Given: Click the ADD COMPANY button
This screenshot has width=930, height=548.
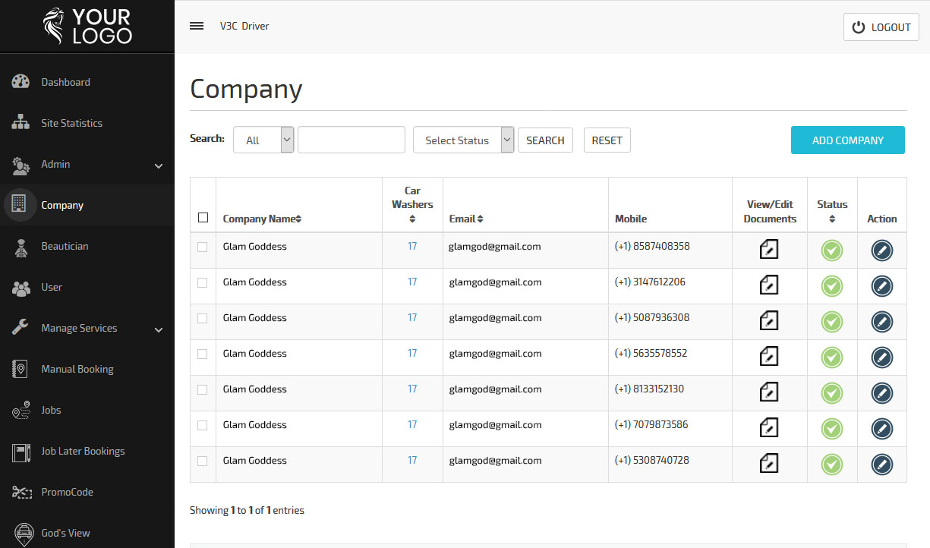Looking at the screenshot, I should coord(848,140).
